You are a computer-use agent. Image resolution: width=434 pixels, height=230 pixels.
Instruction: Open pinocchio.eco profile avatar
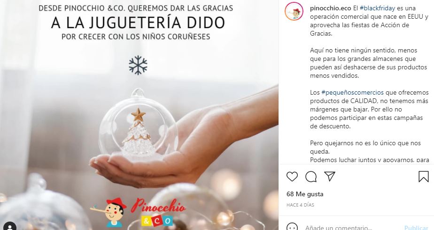pos(294,11)
